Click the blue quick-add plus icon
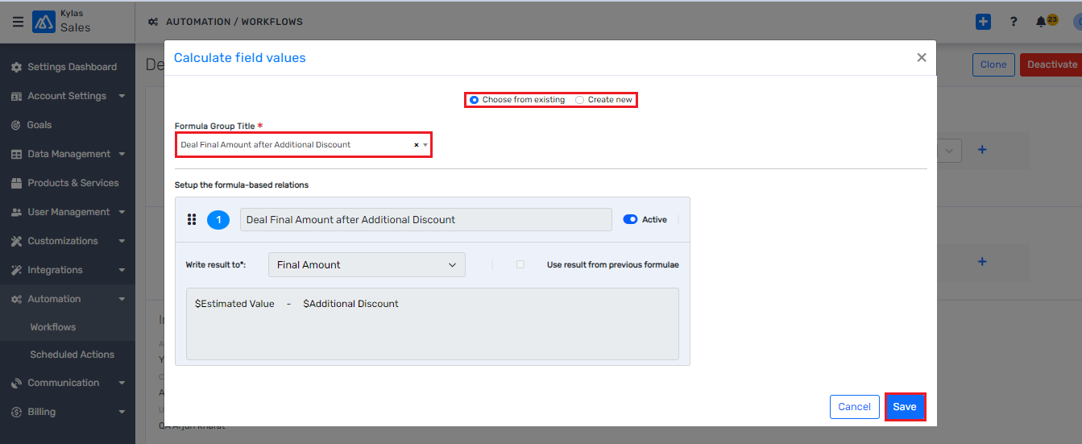The image size is (1082, 444). click(x=983, y=22)
